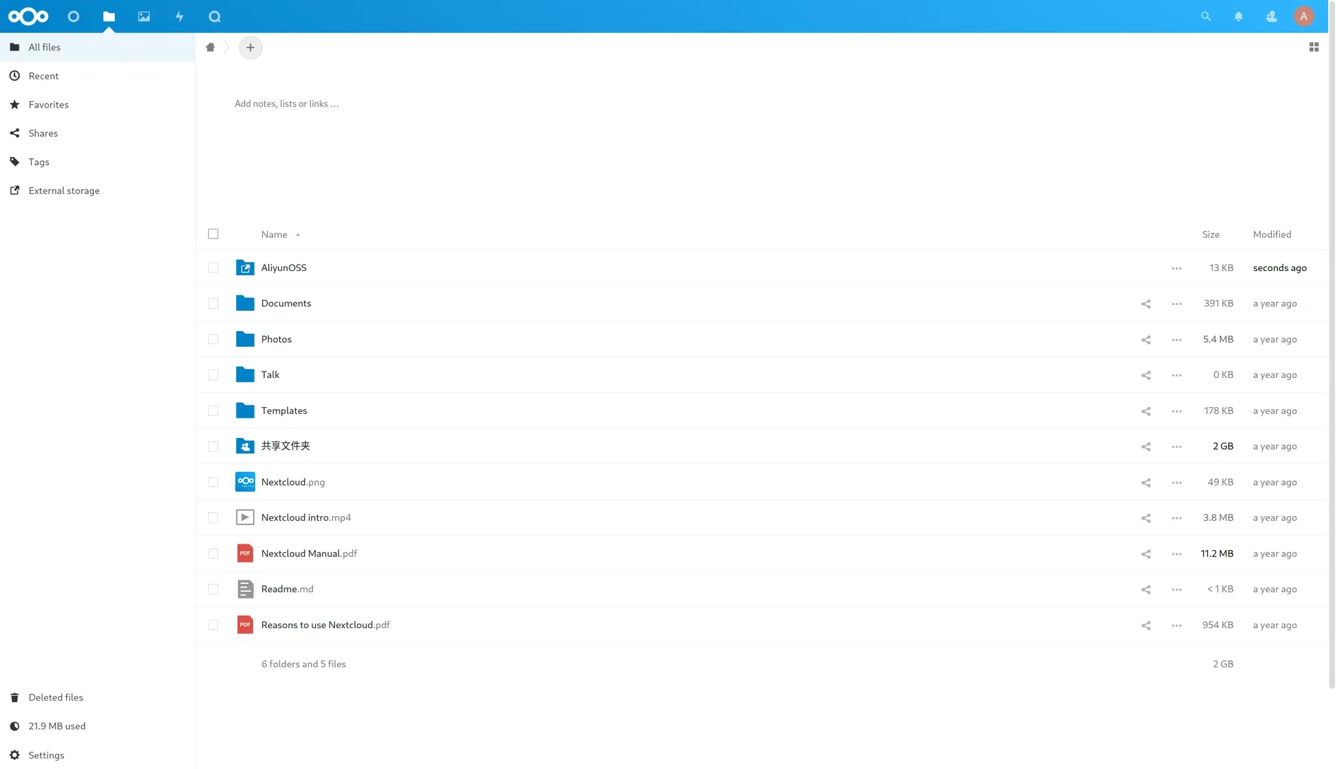
Task: Open the notifications bell
Action: pyautogui.click(x=1238, y=16)
